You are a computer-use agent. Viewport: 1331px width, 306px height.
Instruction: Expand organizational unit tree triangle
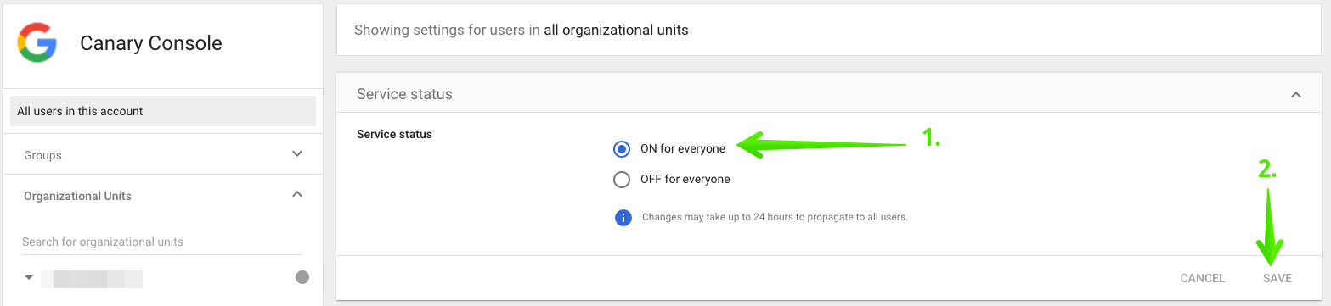(x=29, y=277)
